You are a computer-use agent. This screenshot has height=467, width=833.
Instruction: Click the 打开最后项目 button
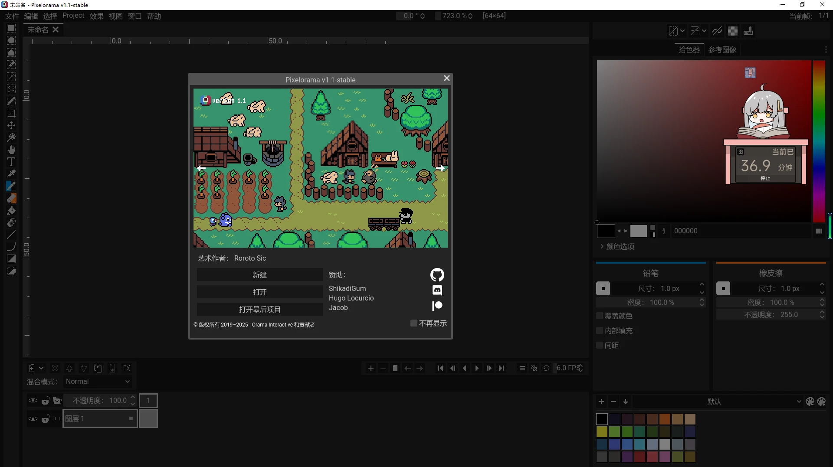259,309
